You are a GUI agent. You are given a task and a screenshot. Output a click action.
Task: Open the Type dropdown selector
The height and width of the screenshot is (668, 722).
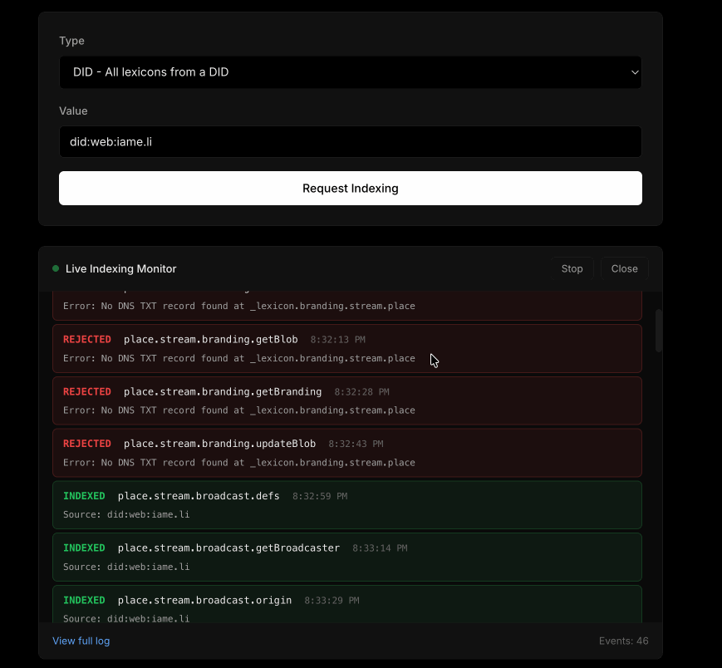(349, 72)
